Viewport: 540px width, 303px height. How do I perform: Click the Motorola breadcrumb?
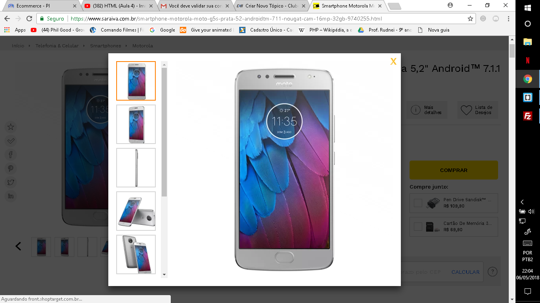click(x=143, y=46)
